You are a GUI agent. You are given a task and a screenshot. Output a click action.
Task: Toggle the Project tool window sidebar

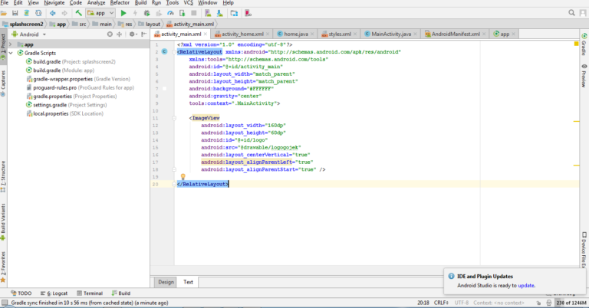(3, 42)
